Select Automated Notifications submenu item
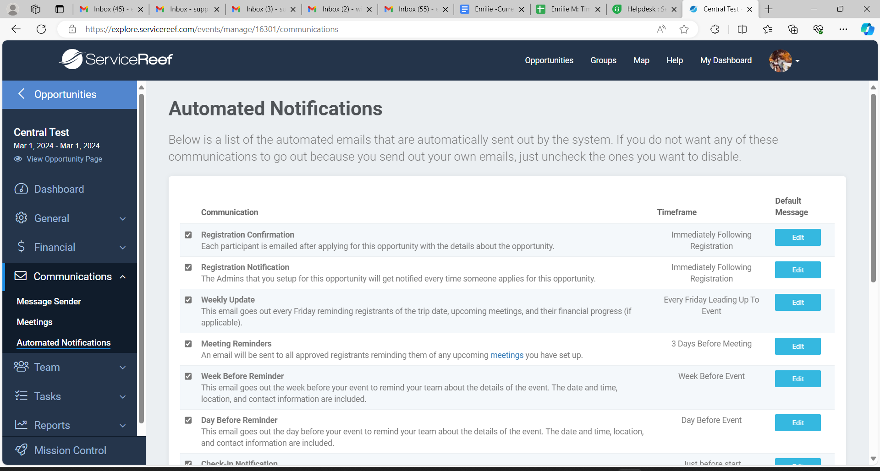Screen dimensions: 880x471 tap(64, 342)
